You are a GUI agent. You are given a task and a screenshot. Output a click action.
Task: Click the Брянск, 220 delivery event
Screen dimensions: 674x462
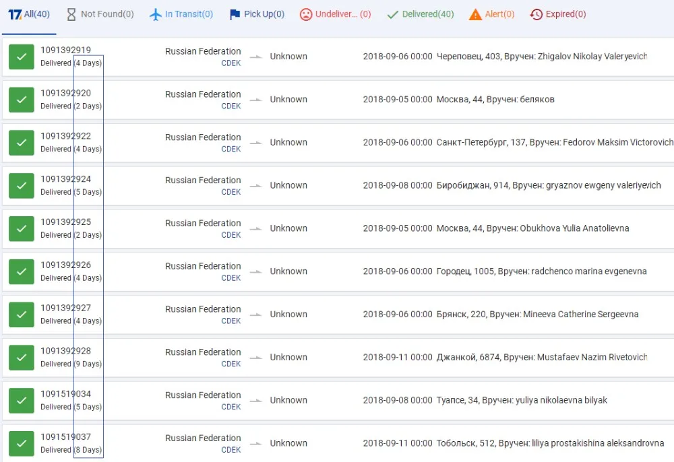[537, 315]
